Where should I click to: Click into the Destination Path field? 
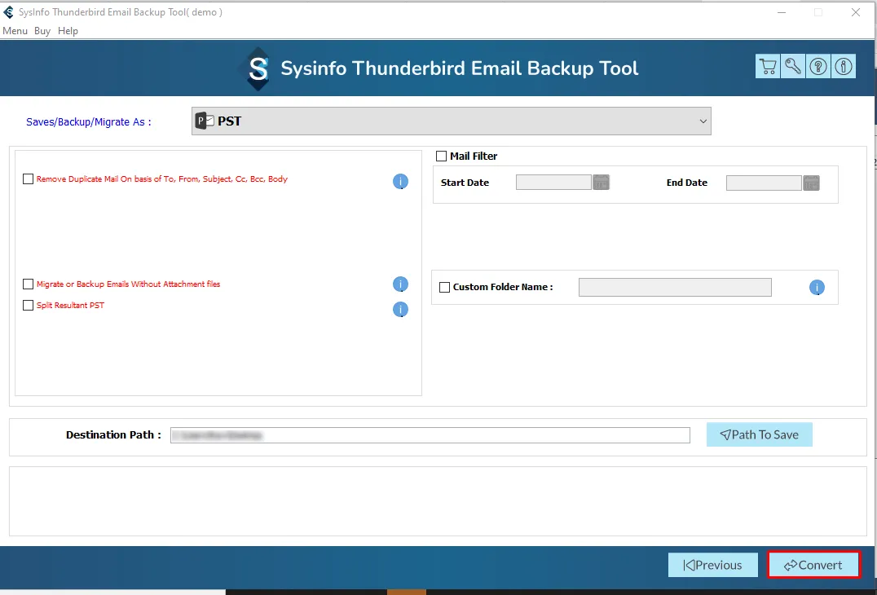[x=430, y=435]
